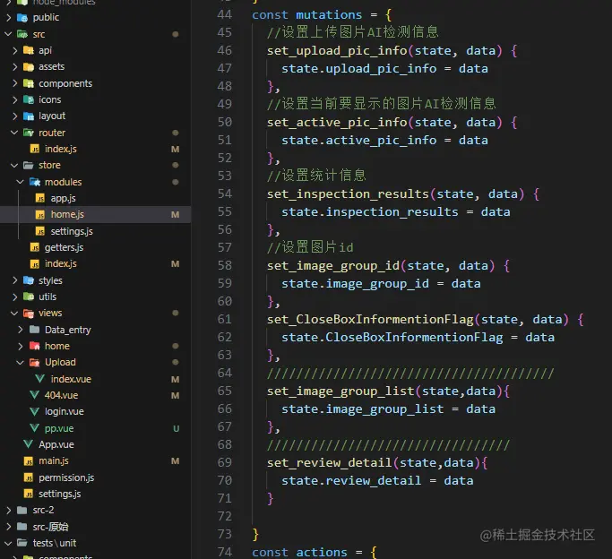Click the M status badge beside main.js

point(176,461)
